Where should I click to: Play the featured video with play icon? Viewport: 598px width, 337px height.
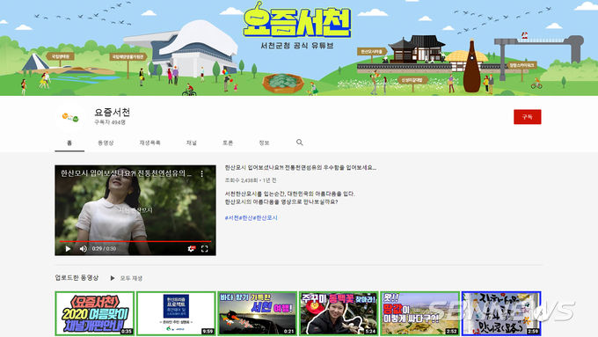[x=68, y=249]
